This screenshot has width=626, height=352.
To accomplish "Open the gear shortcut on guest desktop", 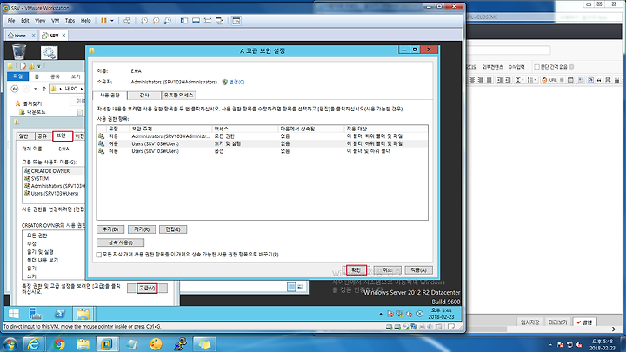I will pos(49,53).
